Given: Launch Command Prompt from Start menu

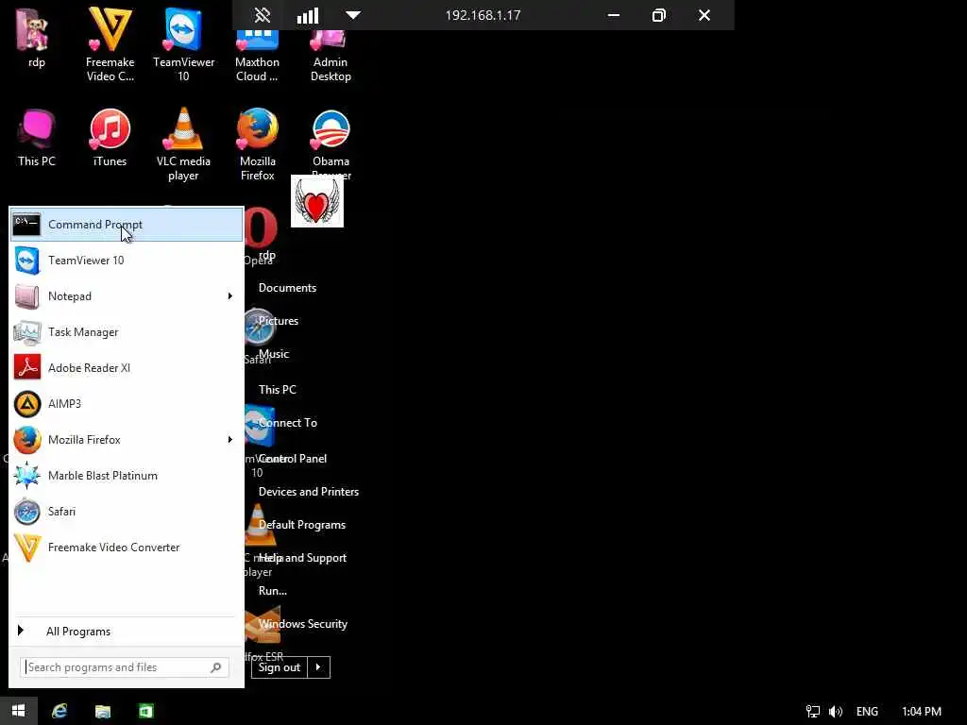Looking at the screenshot, I should click(x=127, y=225).
